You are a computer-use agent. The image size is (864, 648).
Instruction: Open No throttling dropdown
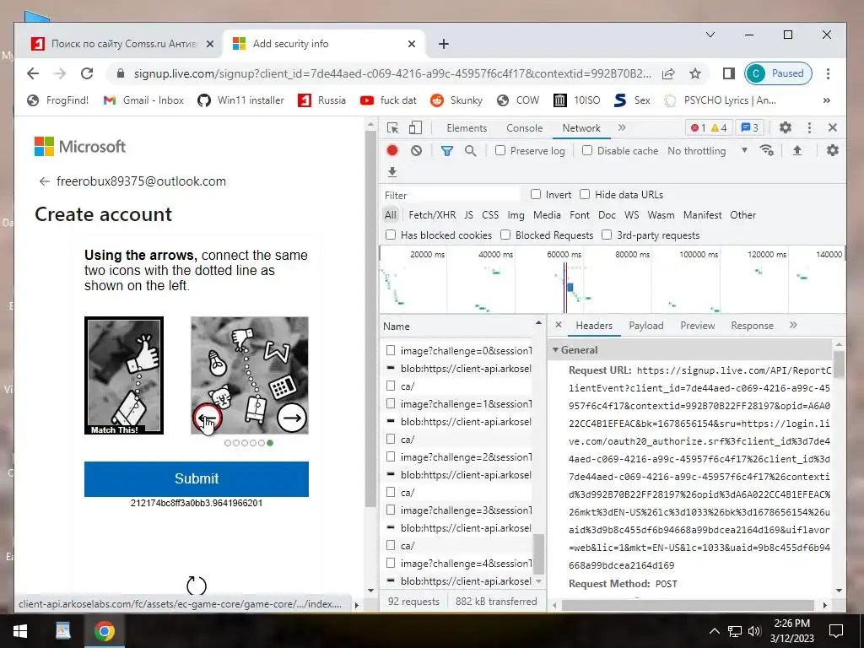tap(708, 150)
